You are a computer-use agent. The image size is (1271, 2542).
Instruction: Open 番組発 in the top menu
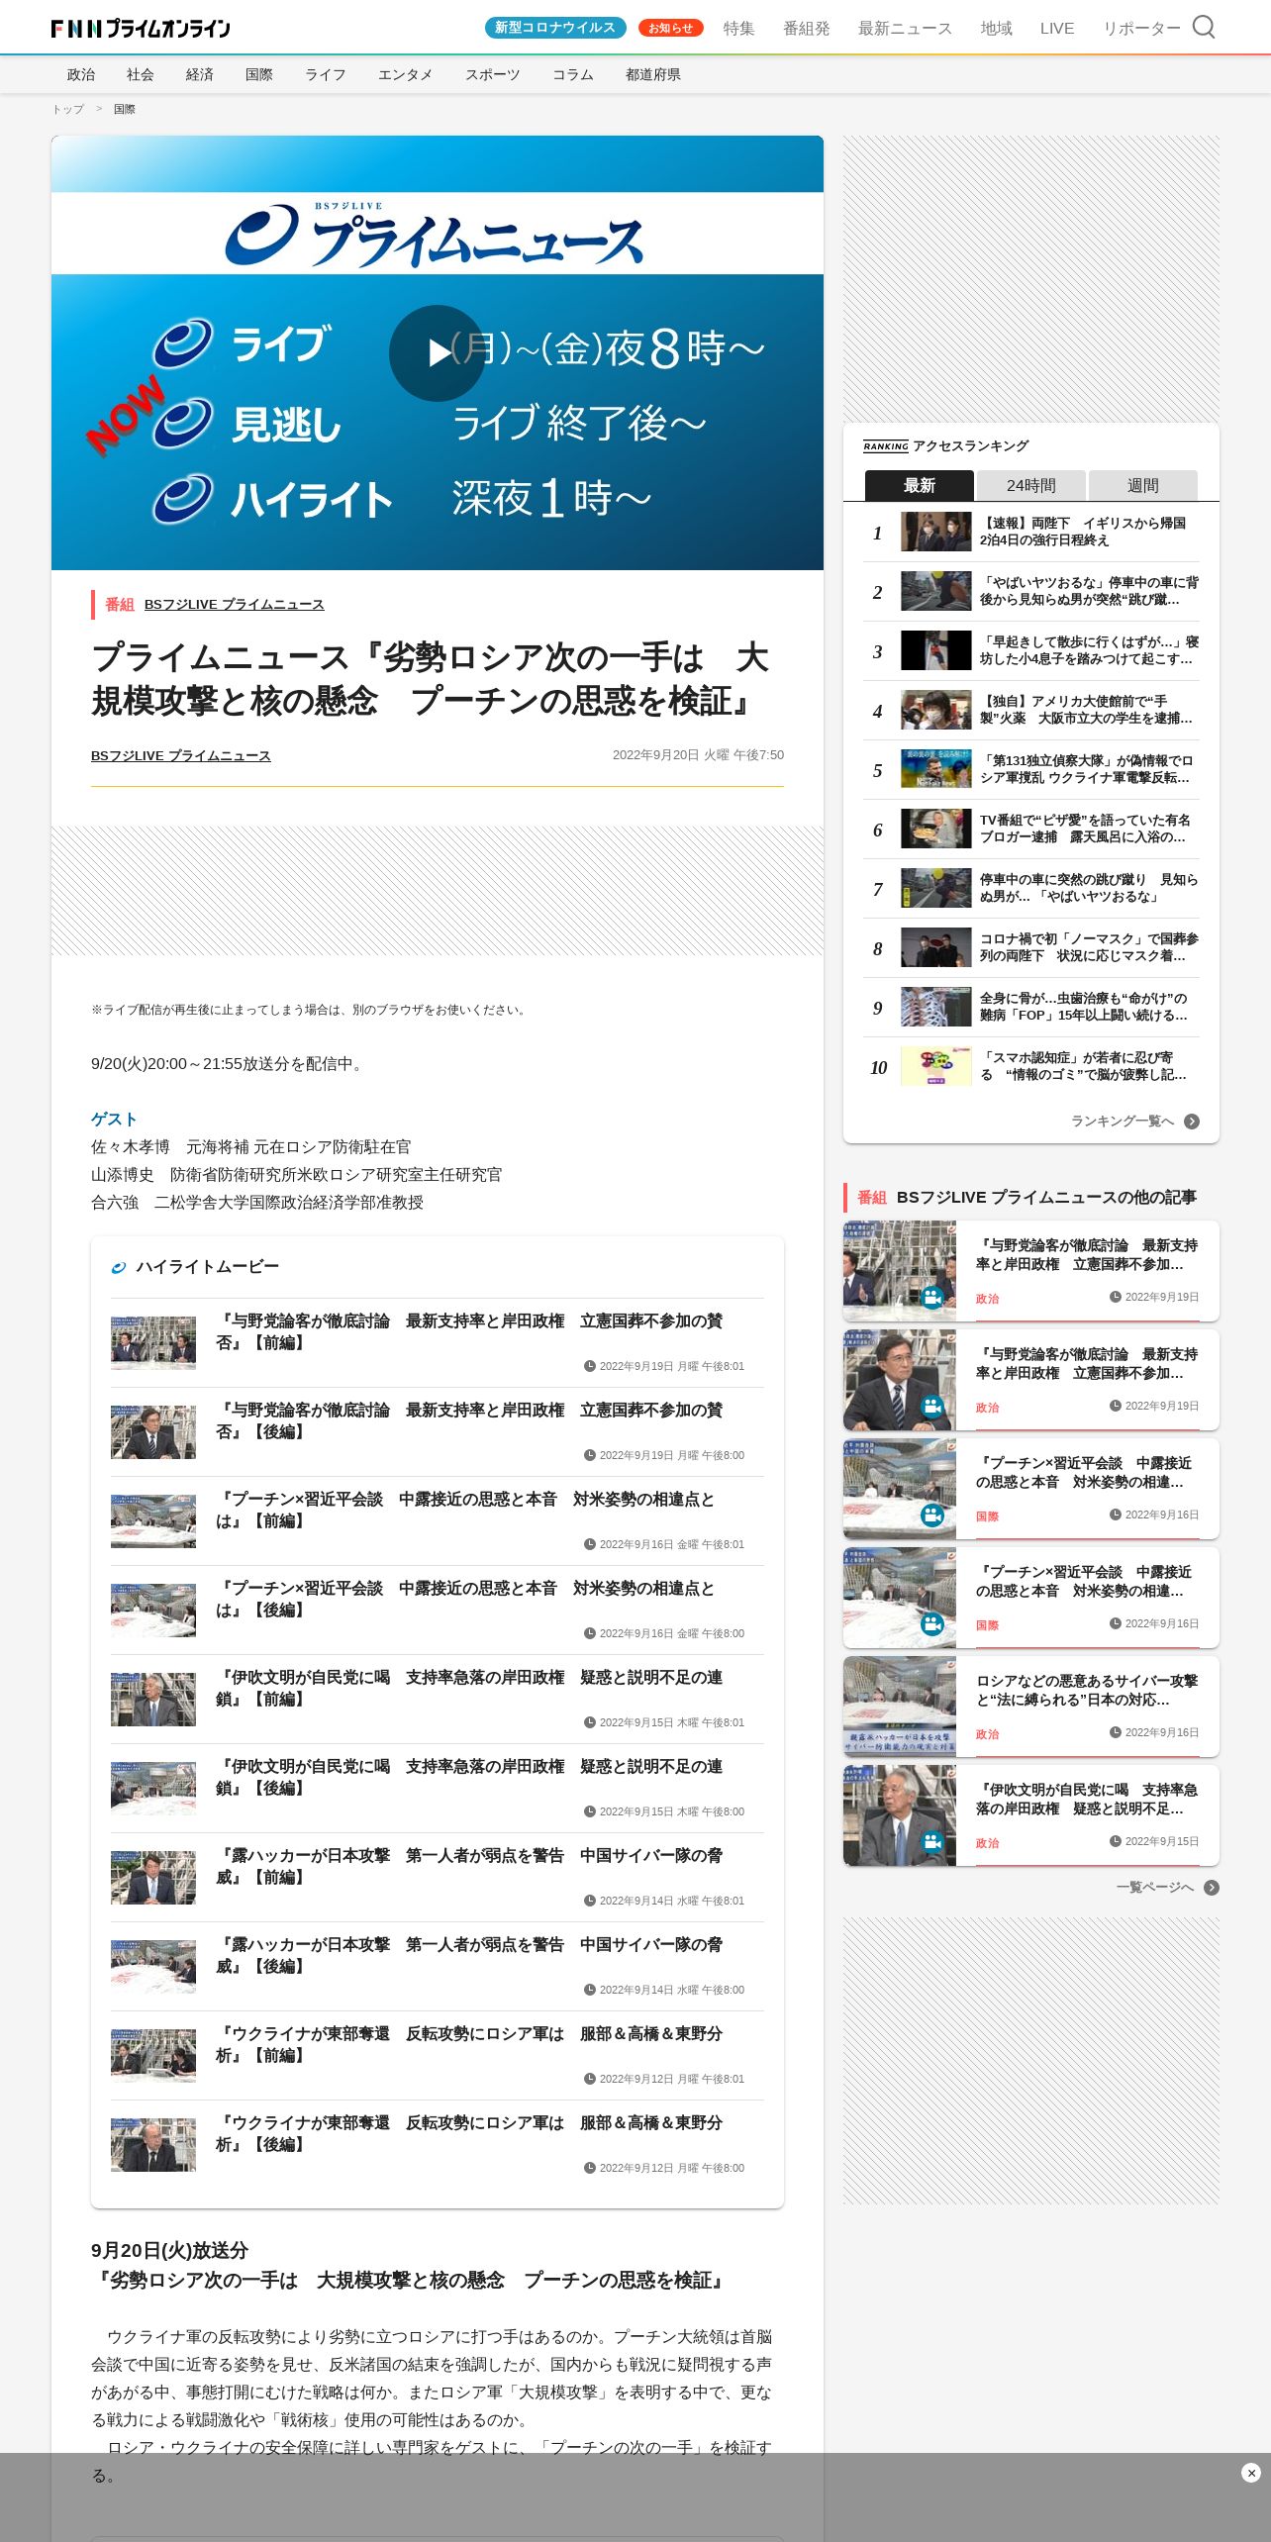point(806,29)
